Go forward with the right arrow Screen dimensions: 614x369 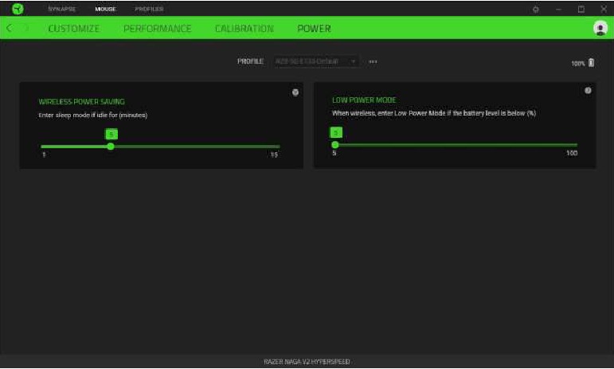(25, 29)
